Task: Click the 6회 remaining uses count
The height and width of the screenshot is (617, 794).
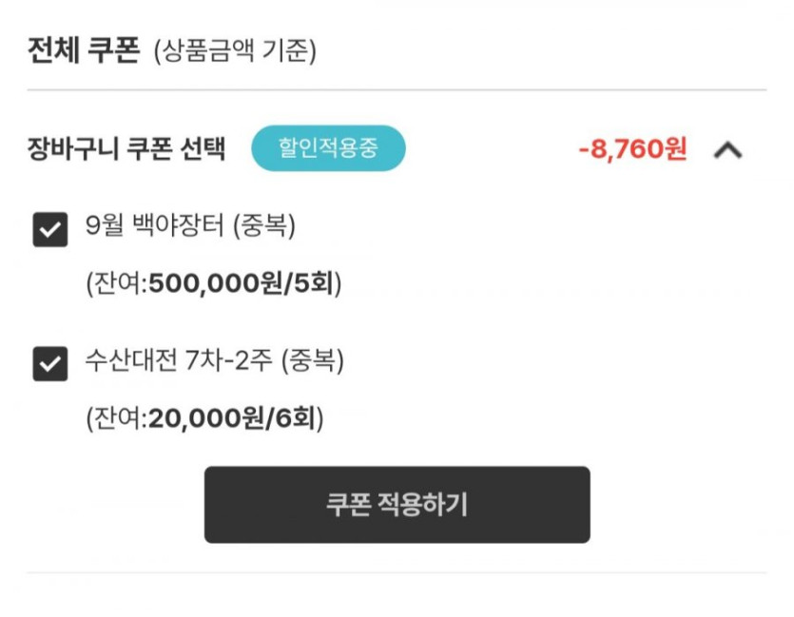Action: [x=300, y=417]
